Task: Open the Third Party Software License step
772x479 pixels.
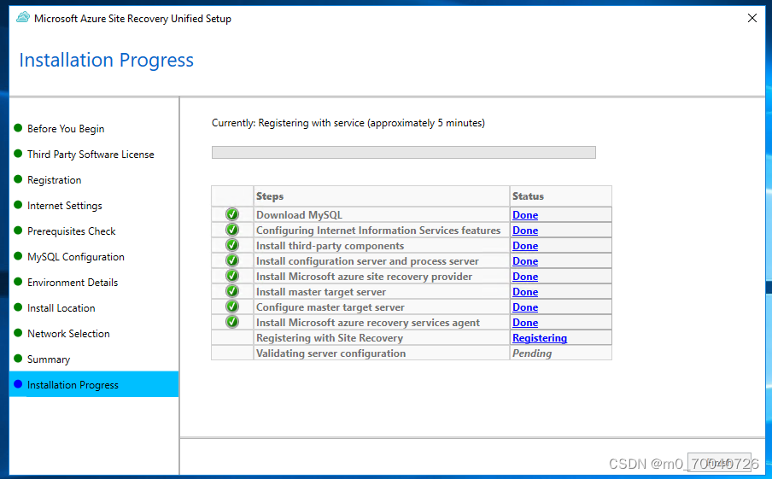Action: point(91,154)
